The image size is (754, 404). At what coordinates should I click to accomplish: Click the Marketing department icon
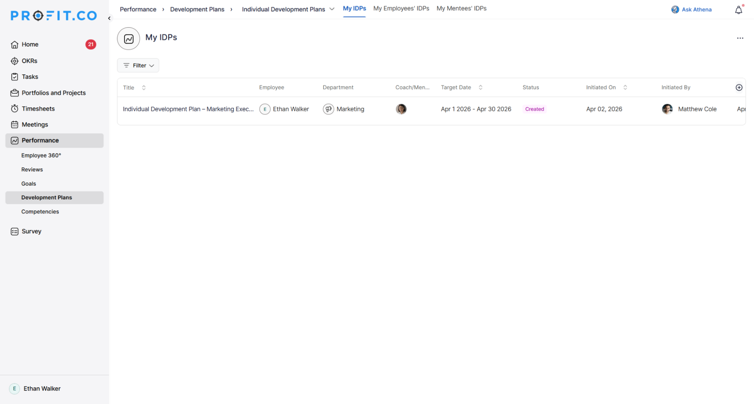click(329, 109)
